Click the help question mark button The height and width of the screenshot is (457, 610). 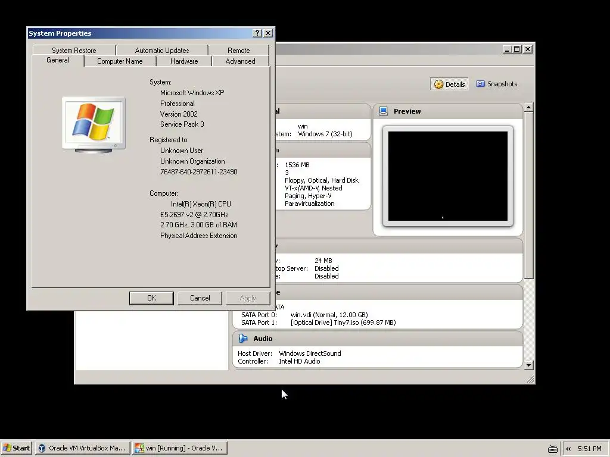point(257,33)
